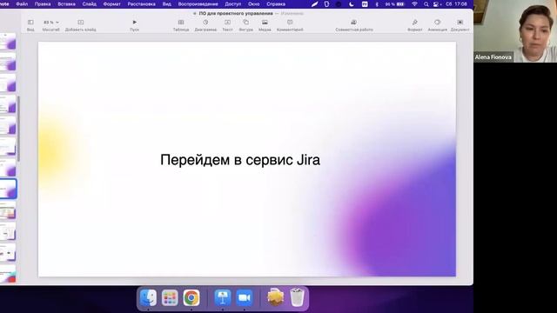Viewport: 557px width, 313px height.
Task: Open Google Chrome from the Dock
Action: pyautogui.click(x=191, y=297)
